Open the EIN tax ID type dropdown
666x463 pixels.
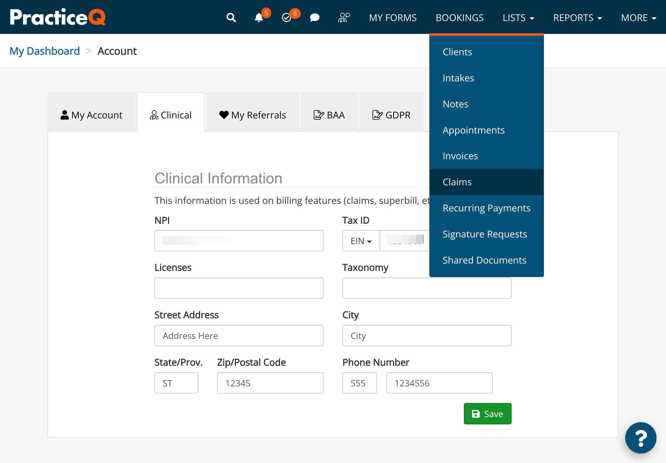tap(361, 241)
